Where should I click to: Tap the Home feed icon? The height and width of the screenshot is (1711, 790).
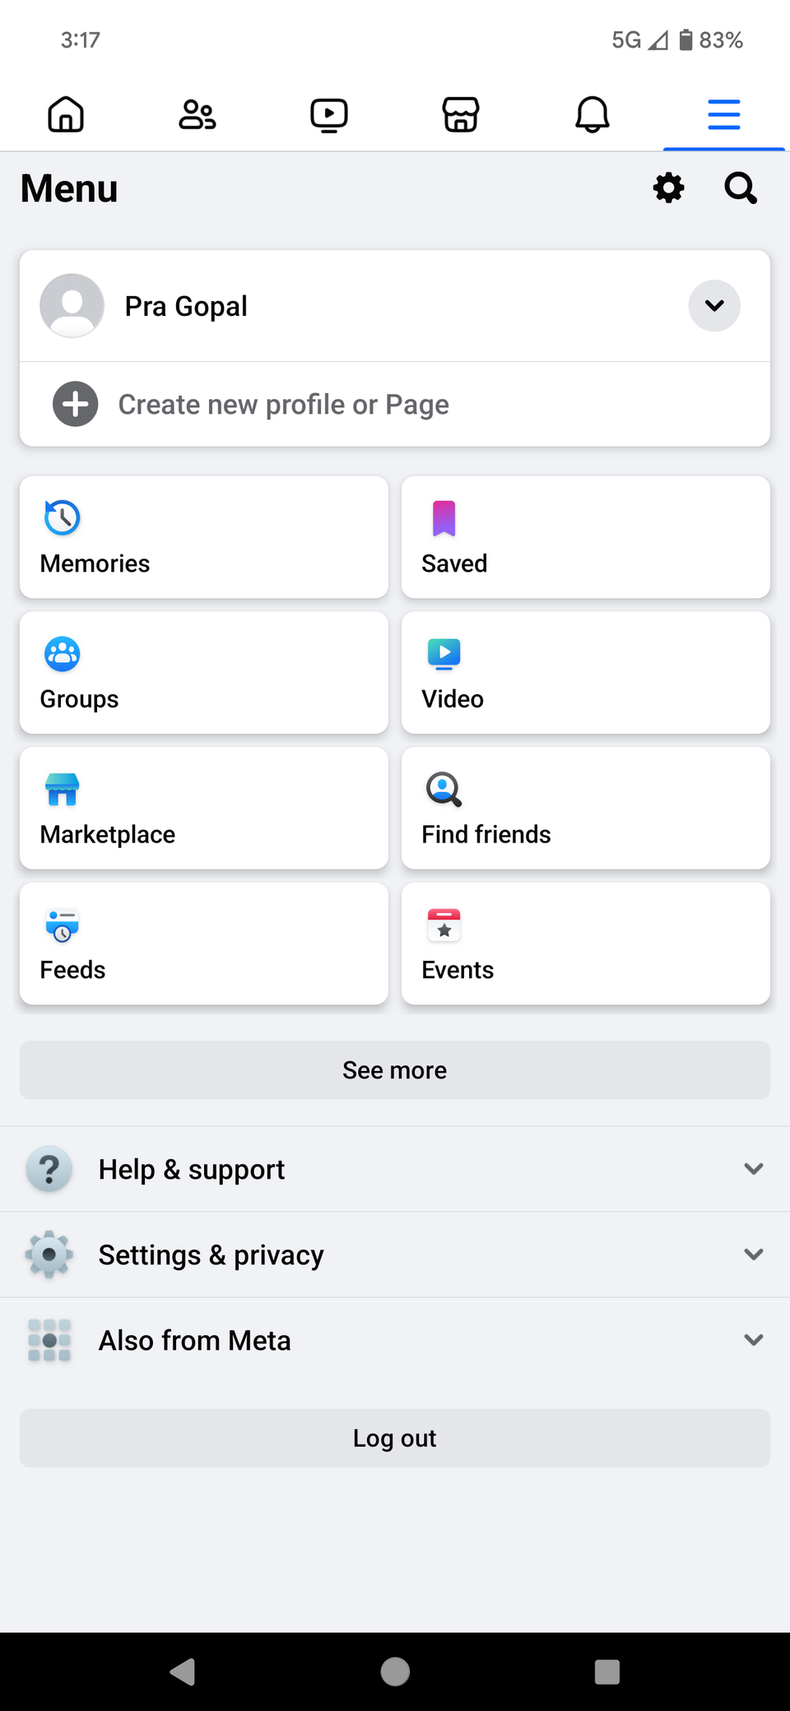(66, 114)
